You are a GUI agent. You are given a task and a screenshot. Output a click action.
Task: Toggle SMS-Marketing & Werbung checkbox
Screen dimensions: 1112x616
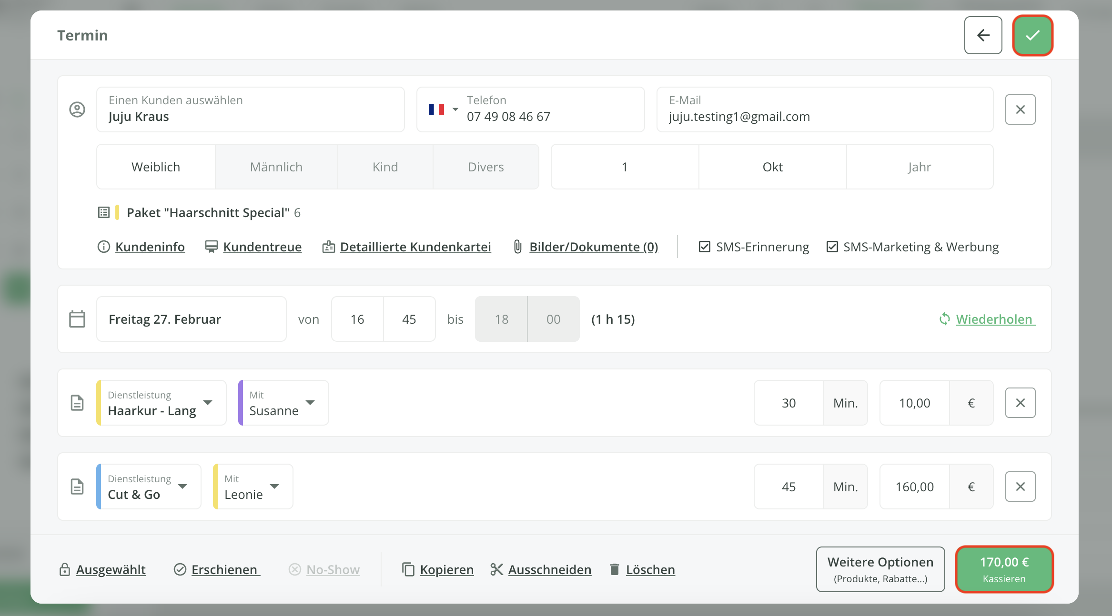(832, 247)
